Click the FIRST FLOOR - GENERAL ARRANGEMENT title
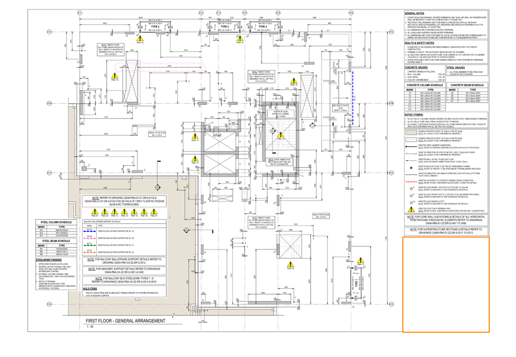The image size is (516, 357). [x=126, y=321]
